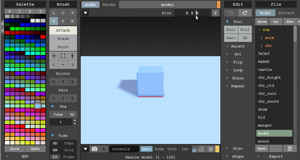Click the A button near console

click(104, 149)
